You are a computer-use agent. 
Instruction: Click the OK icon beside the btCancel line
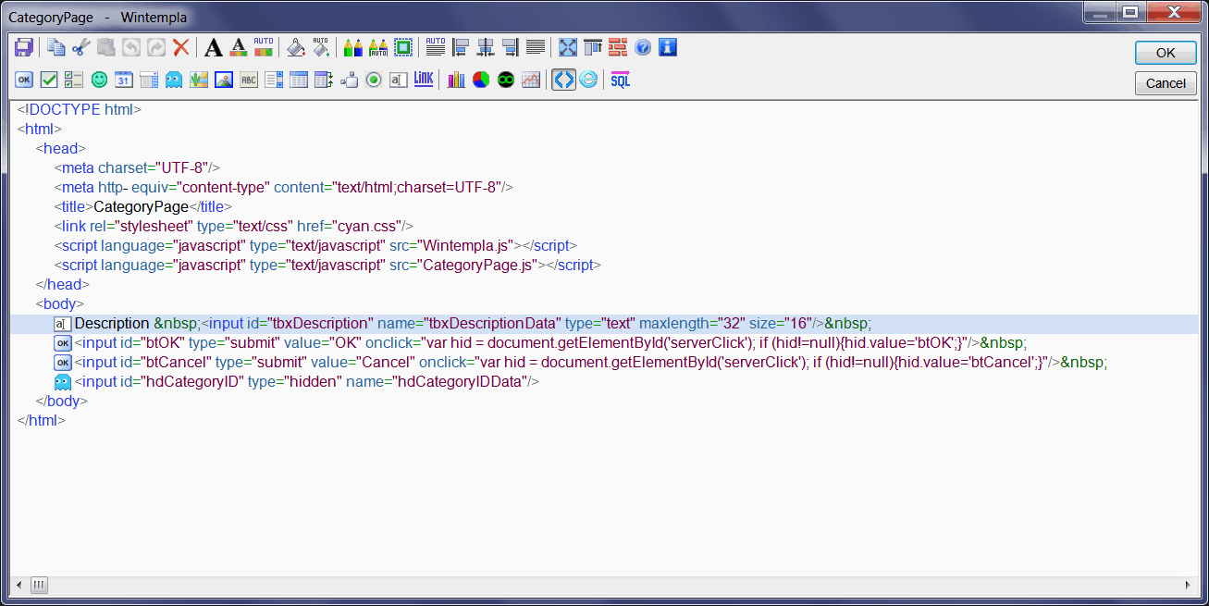coord(63,363)
